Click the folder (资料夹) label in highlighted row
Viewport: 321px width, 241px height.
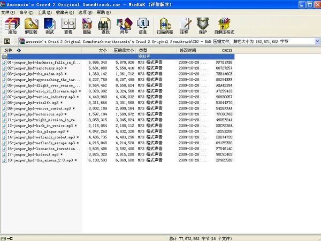(144, 57)
